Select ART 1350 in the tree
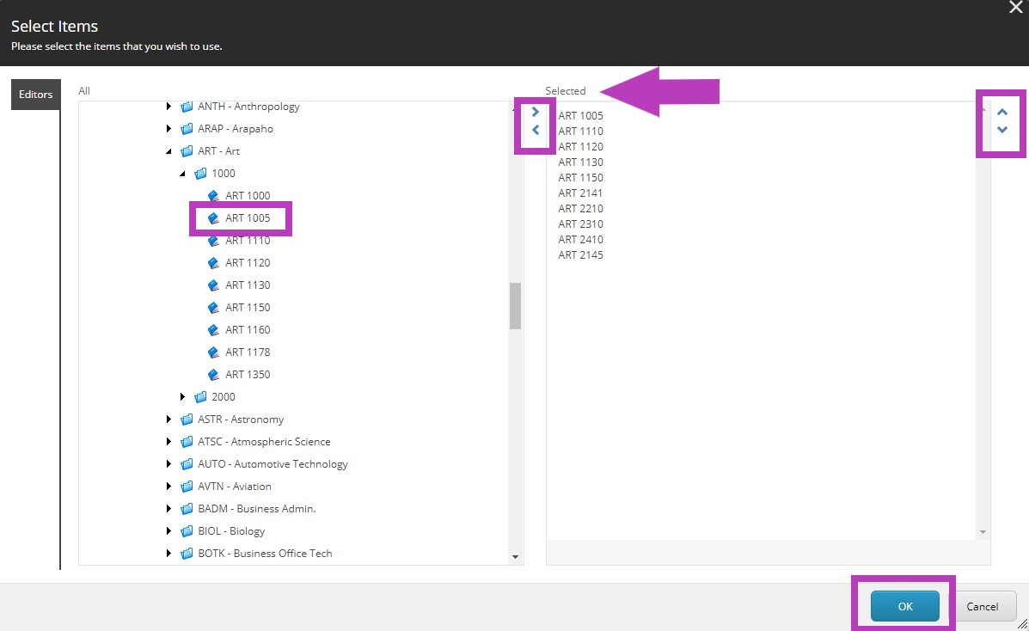The image size is (1029, 631). (248, 374)
